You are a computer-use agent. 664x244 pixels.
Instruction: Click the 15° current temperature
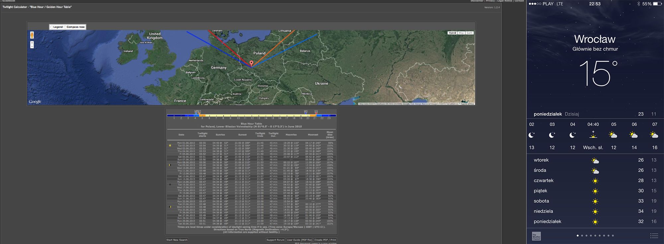(x=598, y=73)
